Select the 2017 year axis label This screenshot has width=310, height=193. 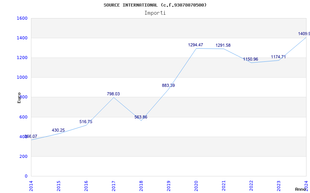pyautogui.click(x=114, y=185)
